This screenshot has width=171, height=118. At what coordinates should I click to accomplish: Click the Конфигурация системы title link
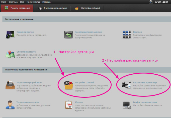[x=145, y=102]
